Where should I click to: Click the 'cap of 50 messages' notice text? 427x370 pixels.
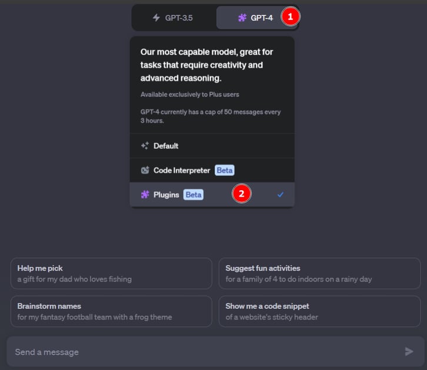(x=211, y=116)
